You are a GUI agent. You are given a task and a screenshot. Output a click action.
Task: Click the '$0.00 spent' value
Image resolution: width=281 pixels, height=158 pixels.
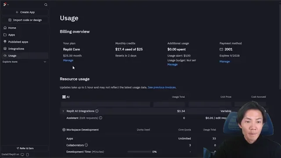tap(177, 49)
